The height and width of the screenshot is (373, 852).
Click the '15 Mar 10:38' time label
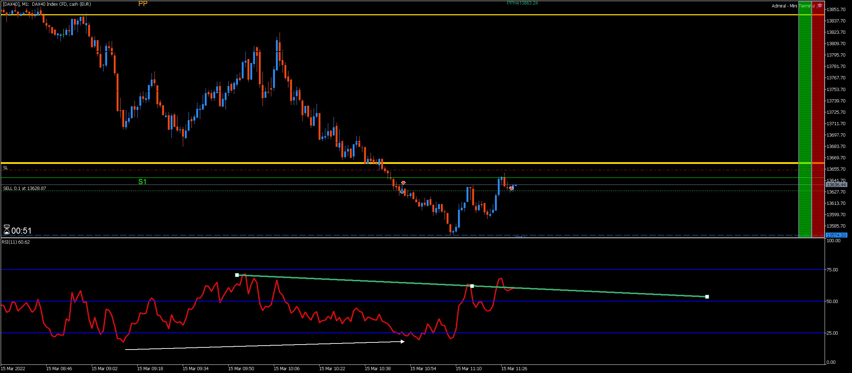coord(378,369)
